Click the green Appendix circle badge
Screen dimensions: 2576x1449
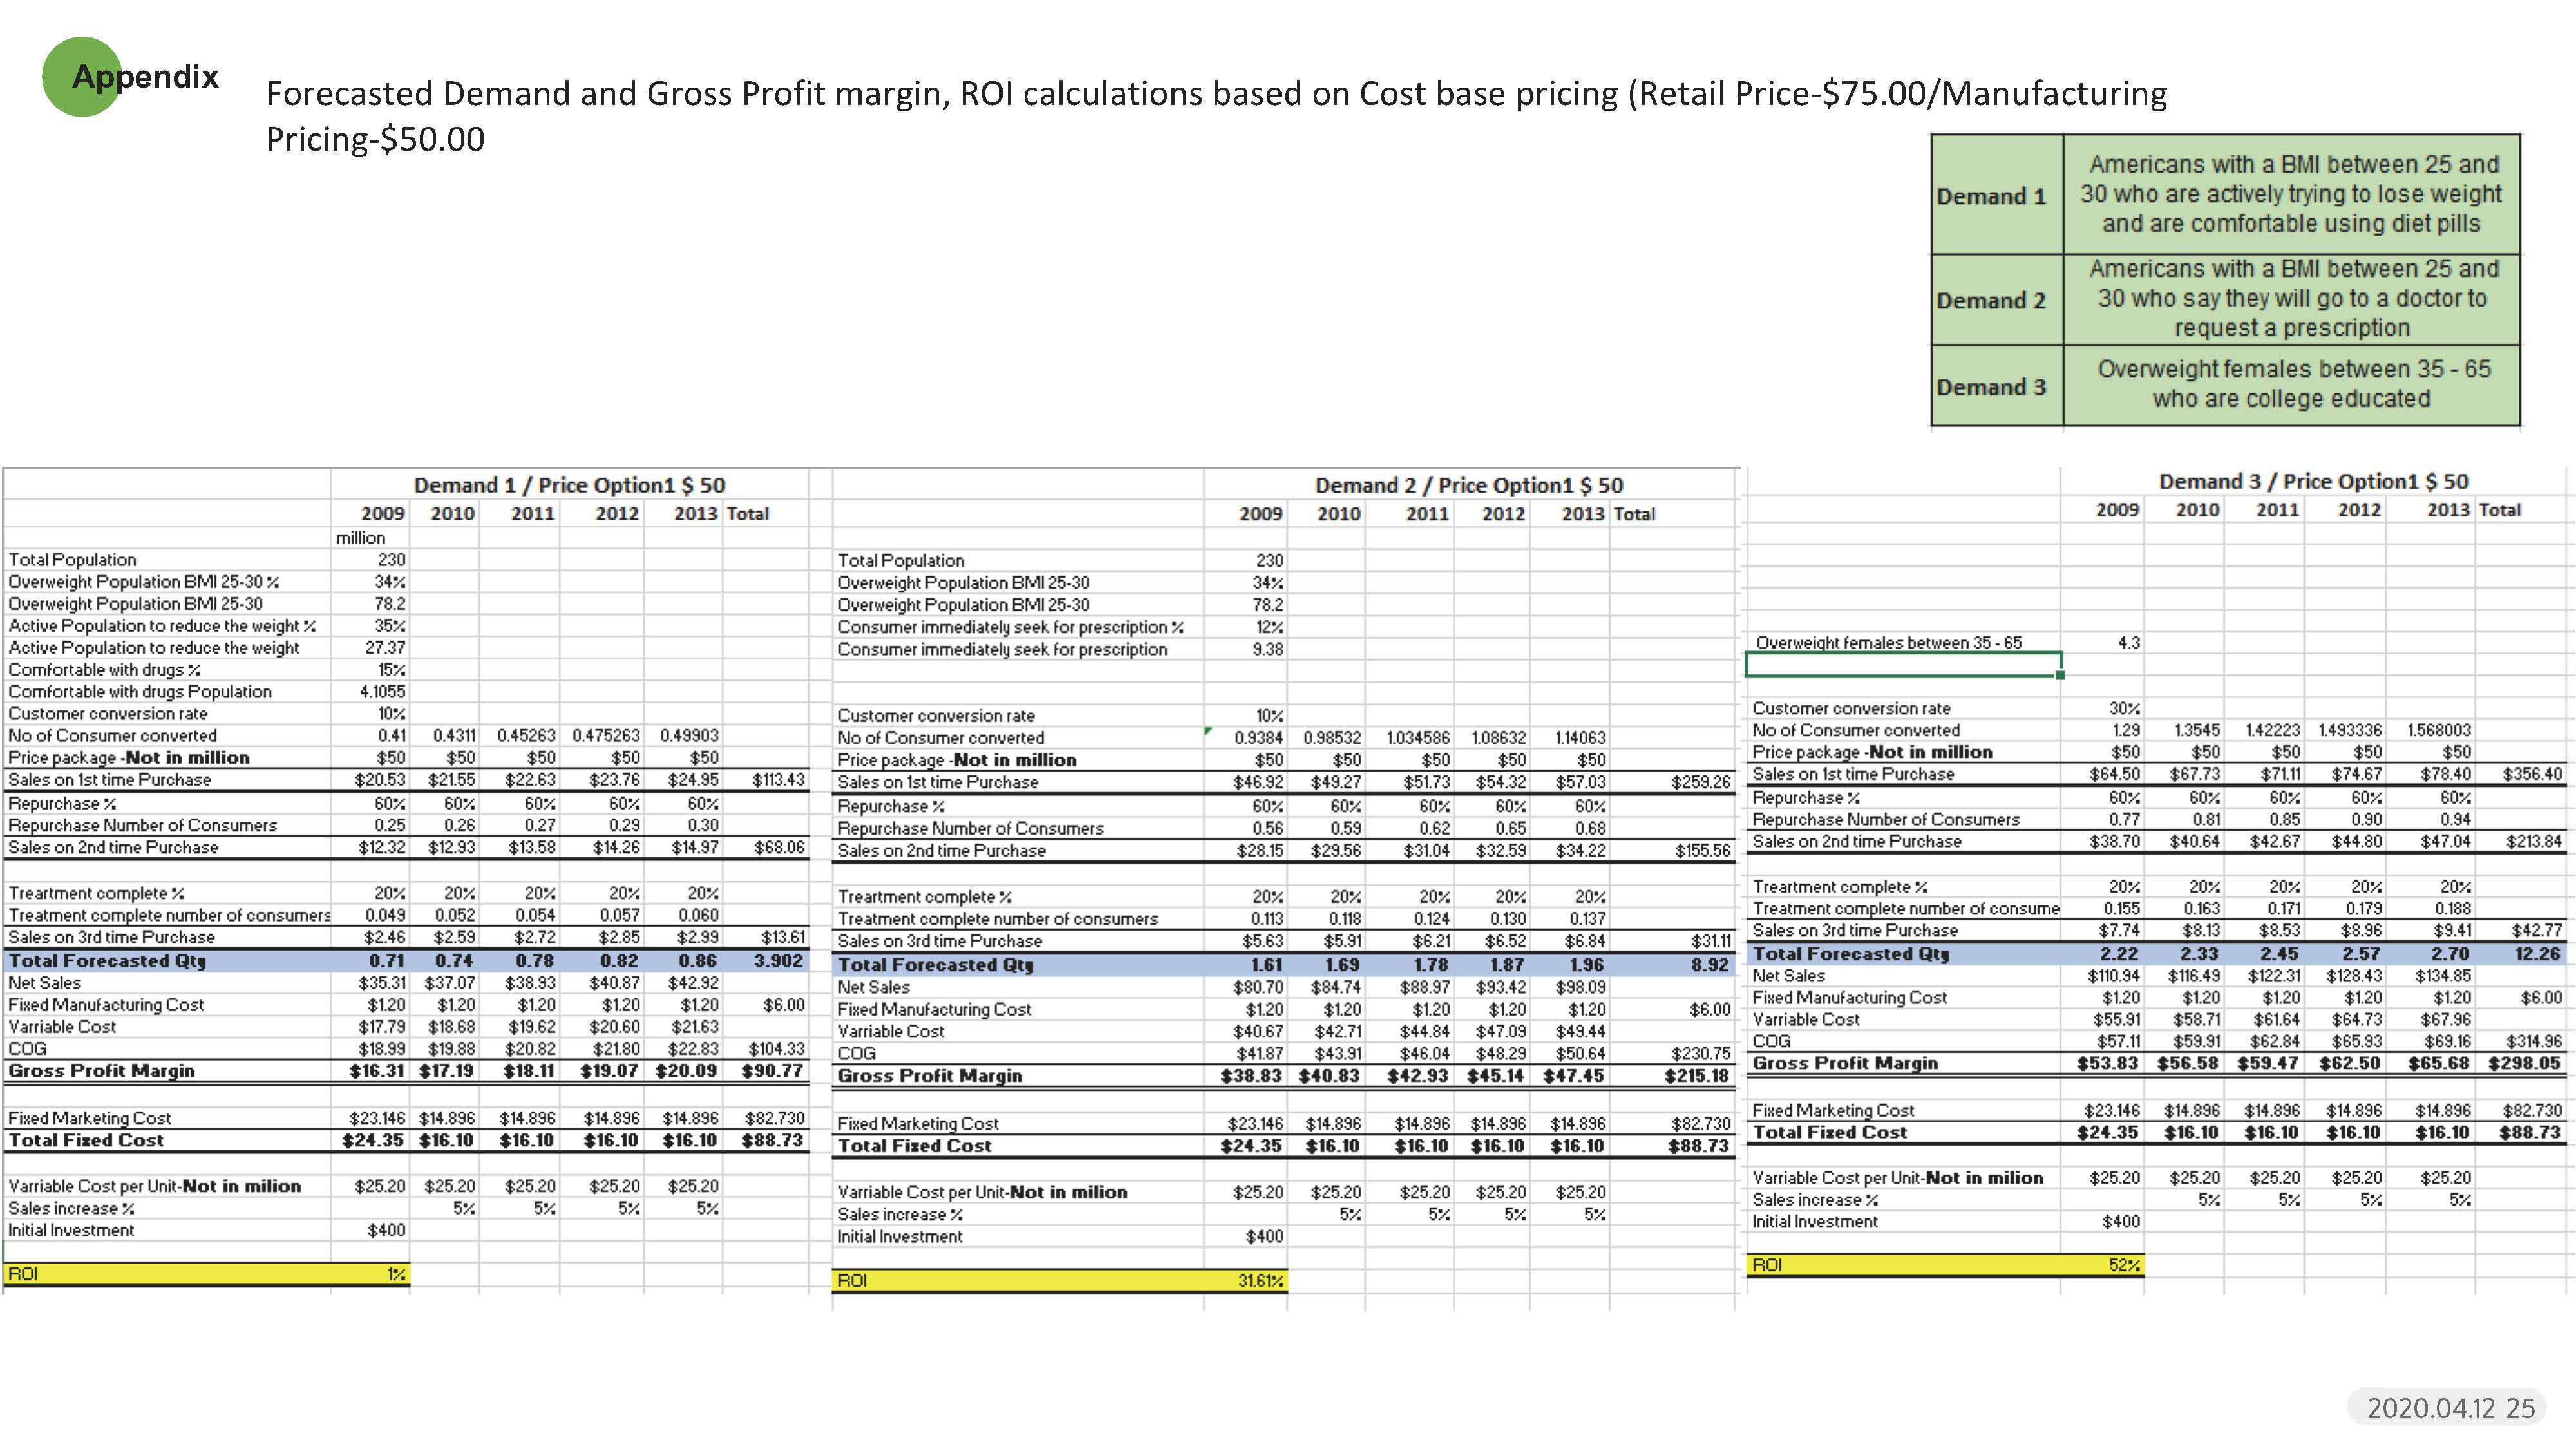[x=82, y=77]
